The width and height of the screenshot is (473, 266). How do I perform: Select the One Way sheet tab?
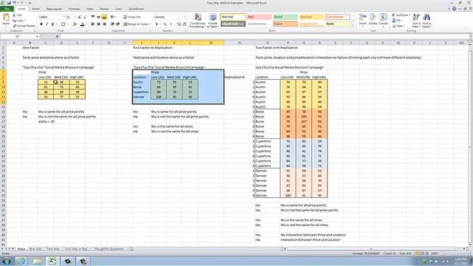[x=35, y=249]
